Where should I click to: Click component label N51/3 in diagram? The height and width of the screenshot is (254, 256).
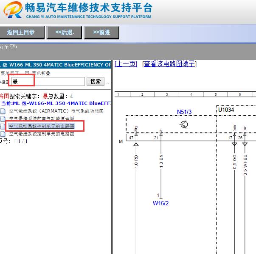point(184,112)
